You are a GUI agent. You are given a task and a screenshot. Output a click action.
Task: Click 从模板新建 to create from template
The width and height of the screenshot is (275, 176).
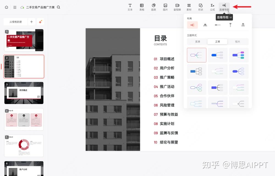coord(16,22)
